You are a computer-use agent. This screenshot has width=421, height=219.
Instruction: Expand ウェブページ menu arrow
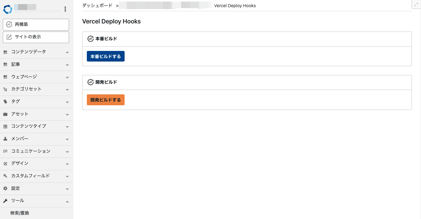67,77
